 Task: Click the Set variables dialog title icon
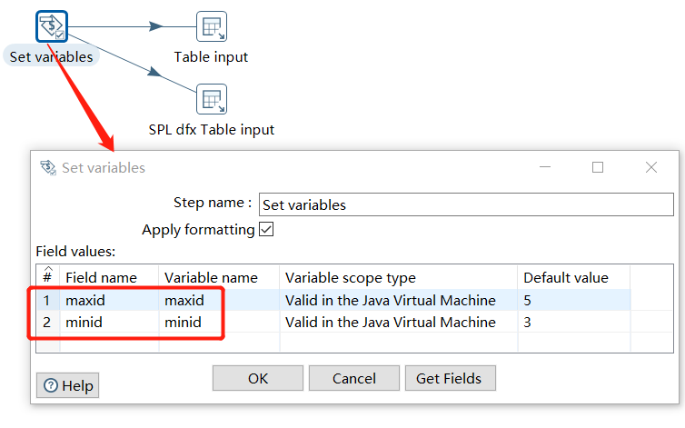(x=47, y=167)
